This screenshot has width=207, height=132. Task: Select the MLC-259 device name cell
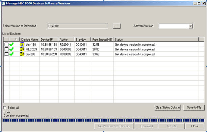(31, 49)
